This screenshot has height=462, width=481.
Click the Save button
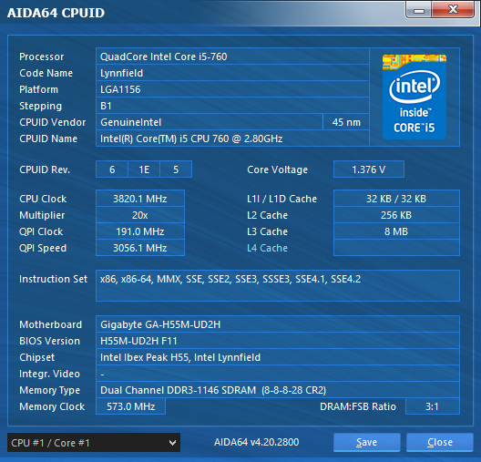pyautogui.click(x=366, y=442)
